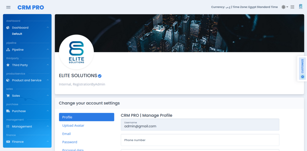The image size is (307, 151).
Task: Expand the Purchase menu chevron
Action: tap(48, 111)
